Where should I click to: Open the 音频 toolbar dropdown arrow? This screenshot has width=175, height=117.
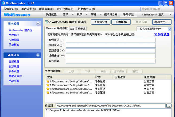[x=73, y=15]
